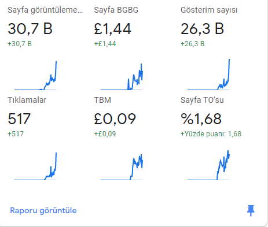The image size is (268, 227).
Task: Click the Gösterim sayısı metric label
Action: 209,10
